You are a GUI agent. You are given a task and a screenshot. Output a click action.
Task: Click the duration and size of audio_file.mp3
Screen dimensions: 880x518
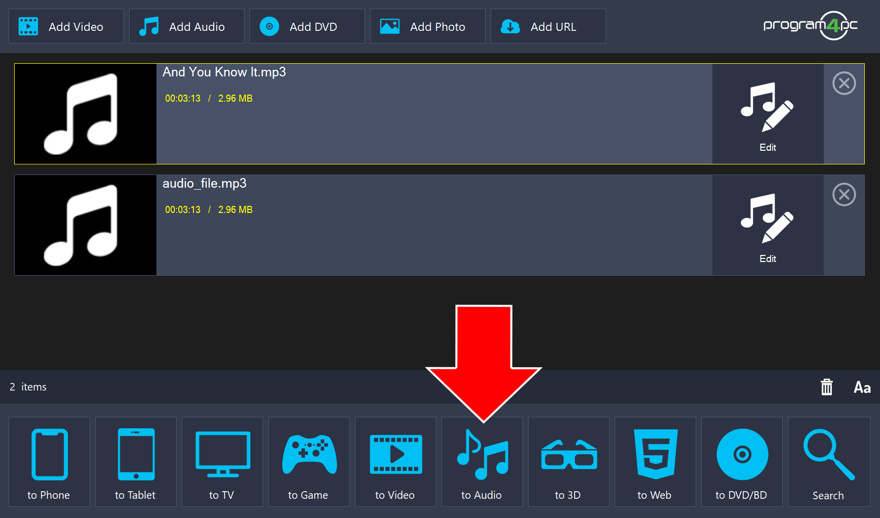tap(209, 210)
